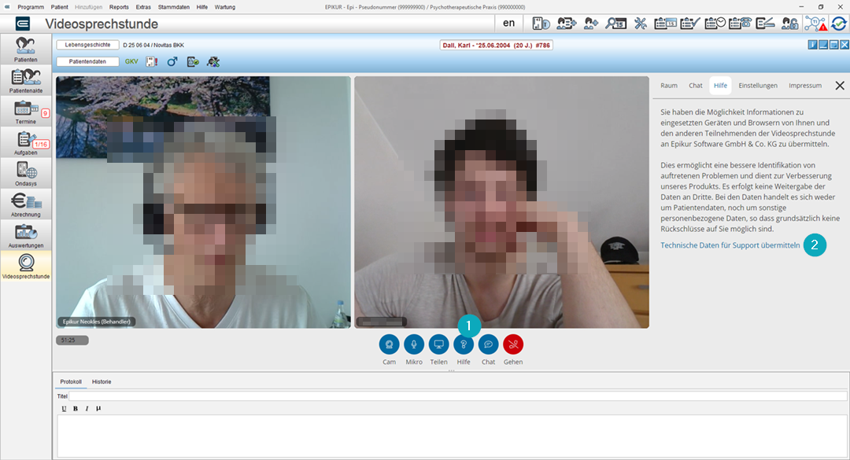This screenshot has height=460, width=850.
Task: Click Technische Daten für Support übermitteln link
Action: pyautogui.click(x=730, y=245)
